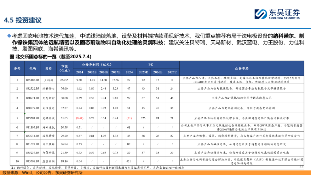Click the net profit value 17.56

[x=115, y=80]
